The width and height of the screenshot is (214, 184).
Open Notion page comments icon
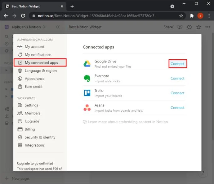180,27
